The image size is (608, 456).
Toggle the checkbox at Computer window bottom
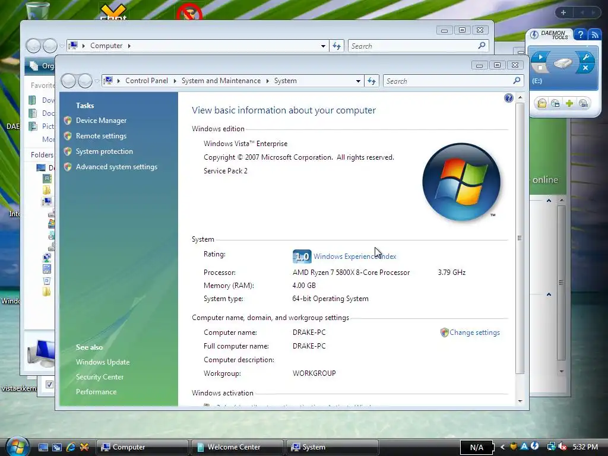tap(49, 384)
